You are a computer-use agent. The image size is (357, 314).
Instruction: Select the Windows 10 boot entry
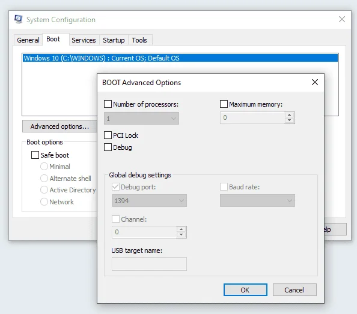pyautogui.click(x=180, y=58)
